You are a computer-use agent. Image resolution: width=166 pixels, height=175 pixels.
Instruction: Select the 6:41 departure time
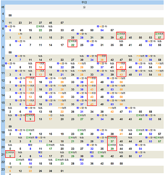click(73, 30)
